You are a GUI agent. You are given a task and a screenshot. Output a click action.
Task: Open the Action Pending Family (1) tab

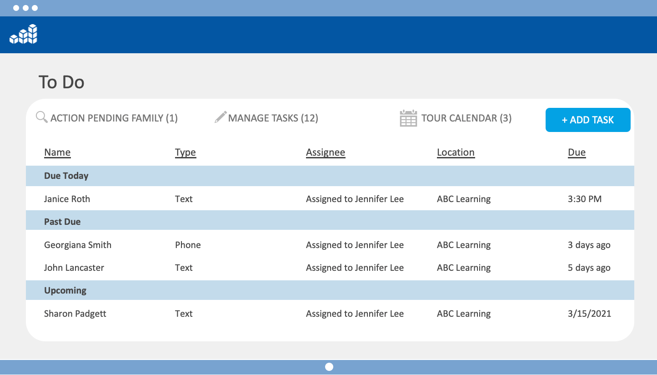tap(114, 118)
